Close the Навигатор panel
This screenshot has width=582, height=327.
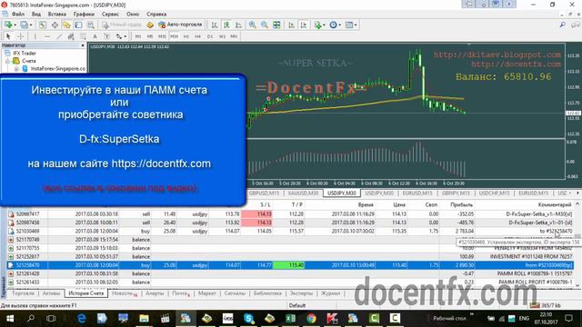click(x=83, y=45)
